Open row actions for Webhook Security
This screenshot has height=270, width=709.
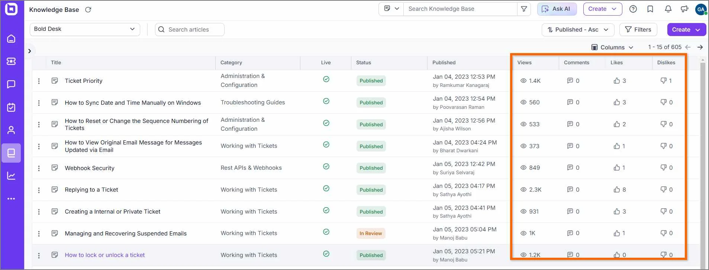tap(39, 168)
